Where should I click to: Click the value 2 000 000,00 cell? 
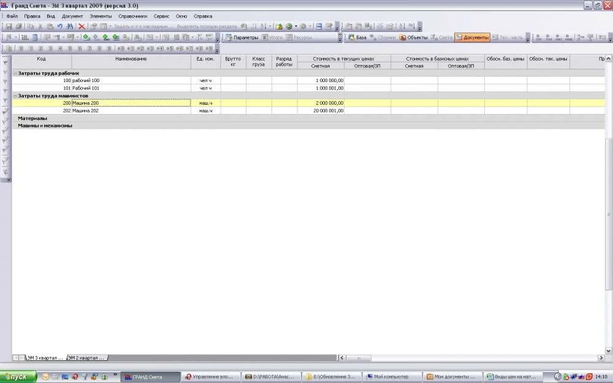point(321,103)
